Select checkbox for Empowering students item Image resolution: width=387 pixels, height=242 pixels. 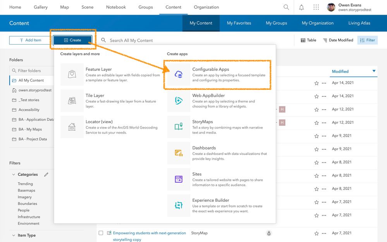(101, 233)
